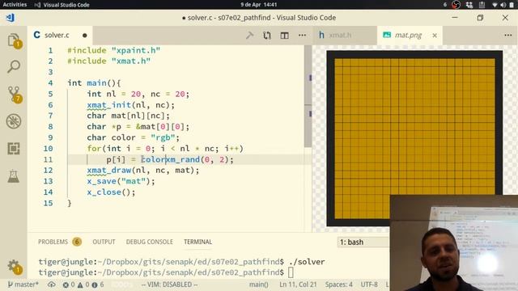Click 'Ln 11, Col 21' in status bar

click(x=298, y=285)
